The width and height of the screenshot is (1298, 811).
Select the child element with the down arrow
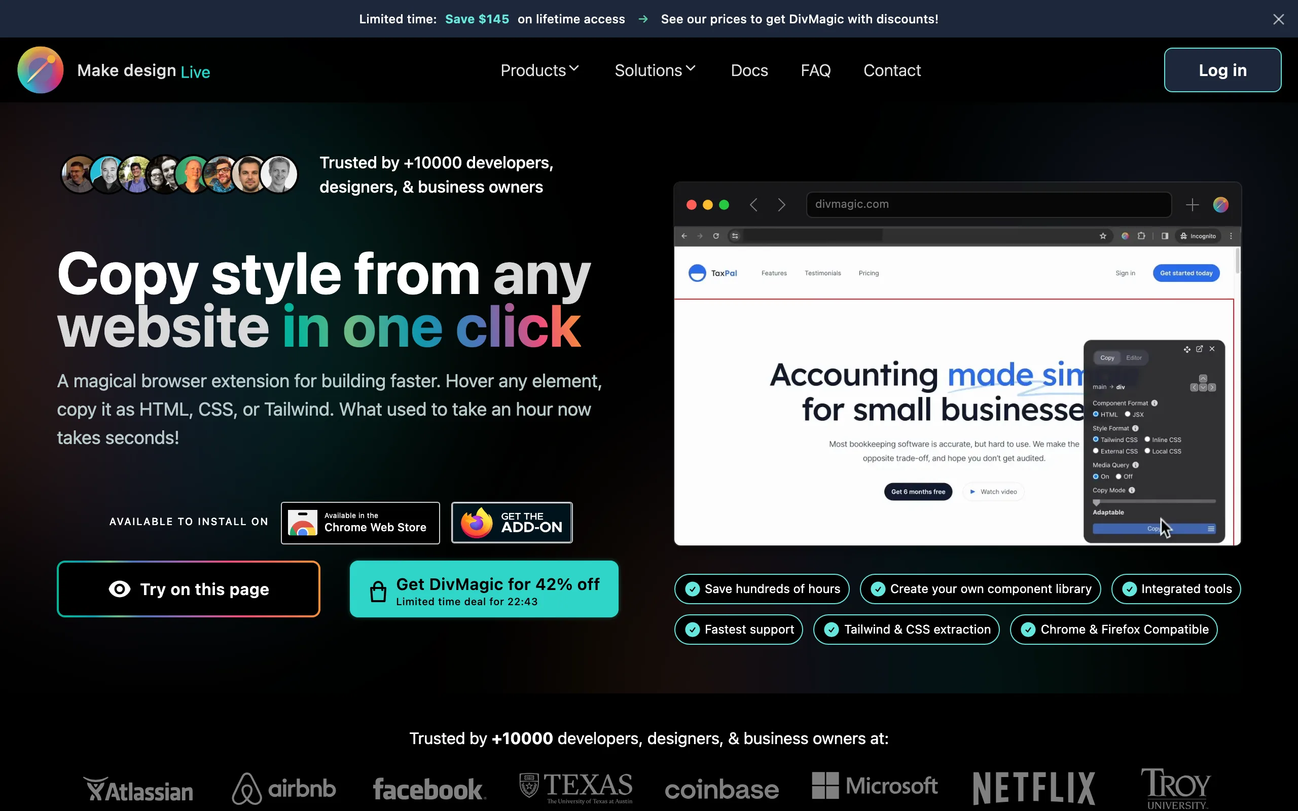pyautogui.click(x=1203, y=387)
